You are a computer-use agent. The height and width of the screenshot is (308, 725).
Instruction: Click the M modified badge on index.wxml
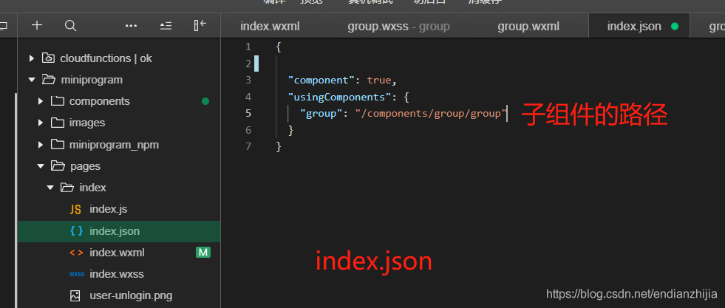(203, 252)
